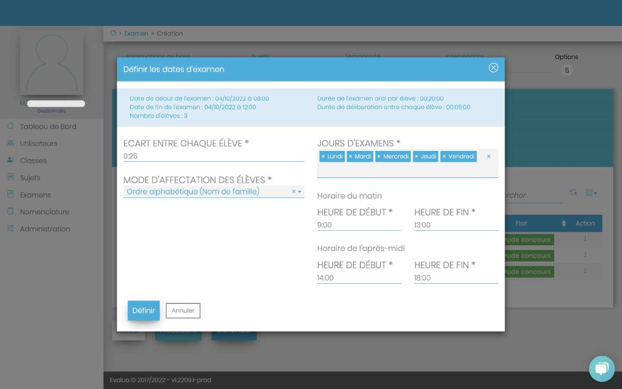The width and height of the screenshot is (622, 389).
Task: Edit the écart entre chaque élève field
Action: point(214,156)
